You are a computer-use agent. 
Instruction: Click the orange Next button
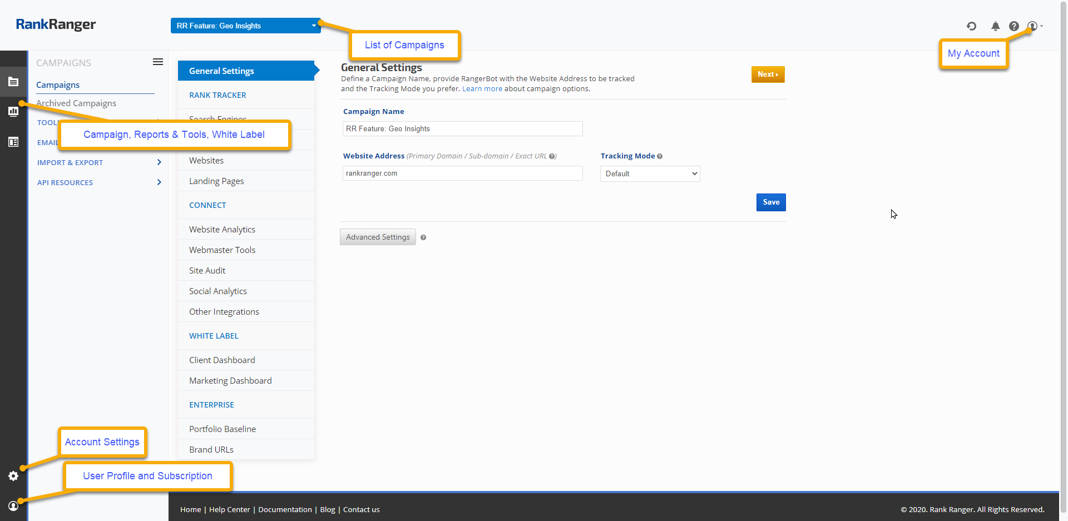[x=768, y=75]
